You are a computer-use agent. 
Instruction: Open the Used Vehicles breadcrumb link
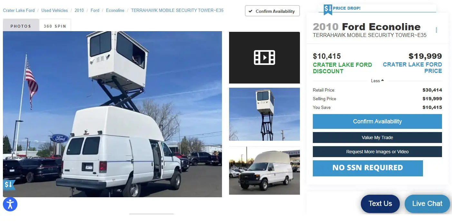[54, 10]
